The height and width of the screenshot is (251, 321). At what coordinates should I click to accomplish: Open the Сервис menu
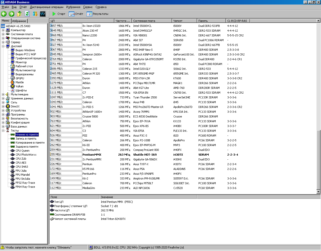88,7
